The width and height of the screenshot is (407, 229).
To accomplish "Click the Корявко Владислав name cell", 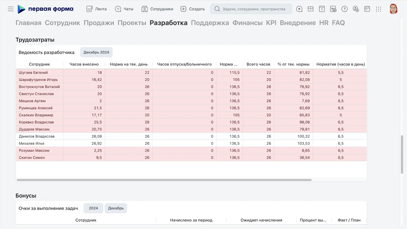I will point(36,122).
